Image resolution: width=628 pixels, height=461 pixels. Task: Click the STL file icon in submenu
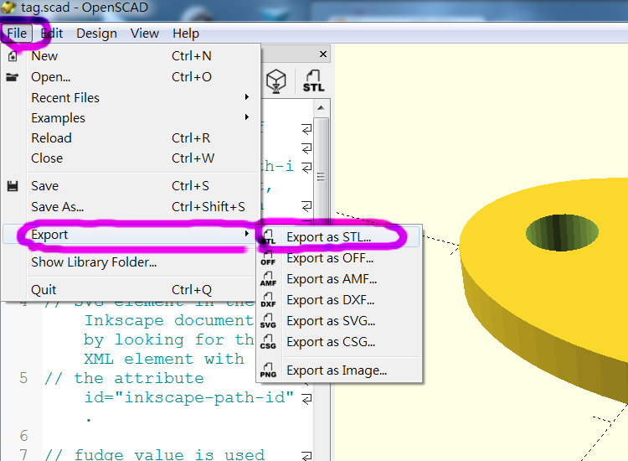pos(268,237)
